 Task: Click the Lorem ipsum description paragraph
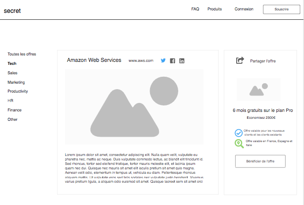(x=134, y=168)
